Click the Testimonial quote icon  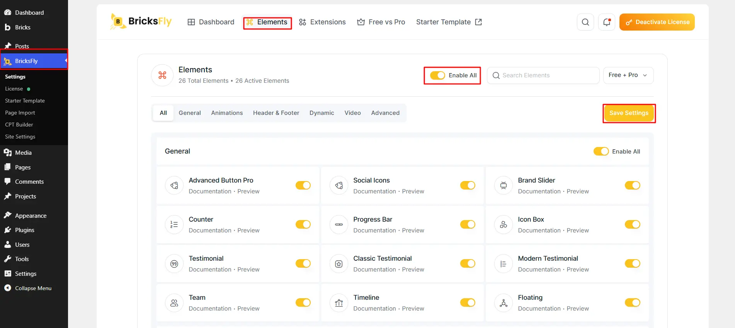pyautogui.click(x=174, y=264)
